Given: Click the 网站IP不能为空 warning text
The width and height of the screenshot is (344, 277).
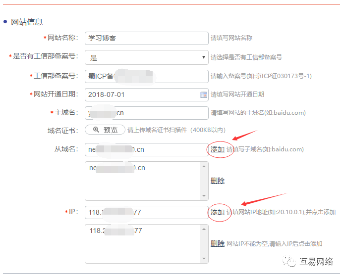Looking at the screenshot, I should pyautogui.click(x=274, y=244).
